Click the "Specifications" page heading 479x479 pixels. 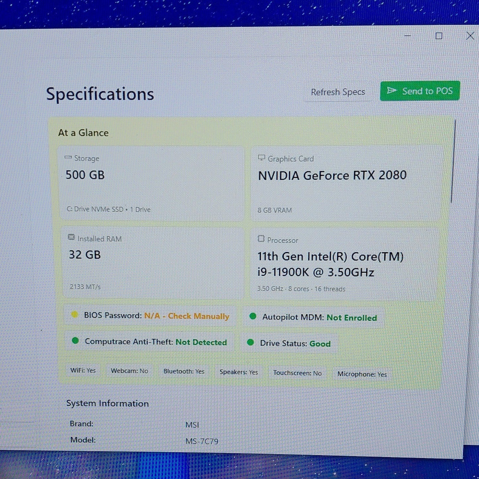click(x=100, y=94)
